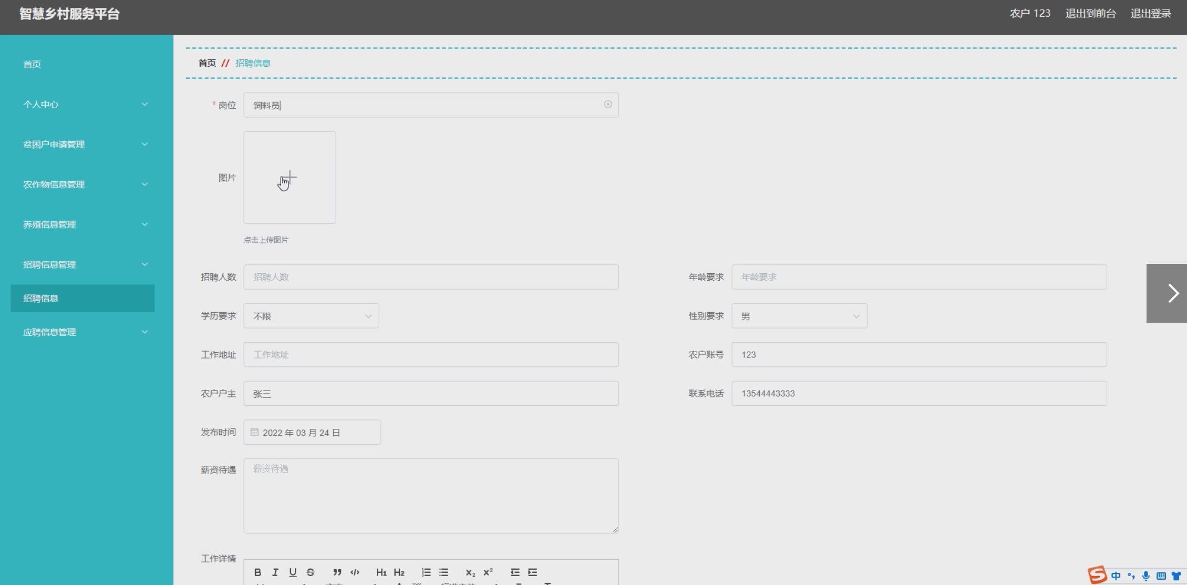Click the strikethrough button in the editor
The width and height of the screenshot is (1187, 585).
click(x=311, y=572)
